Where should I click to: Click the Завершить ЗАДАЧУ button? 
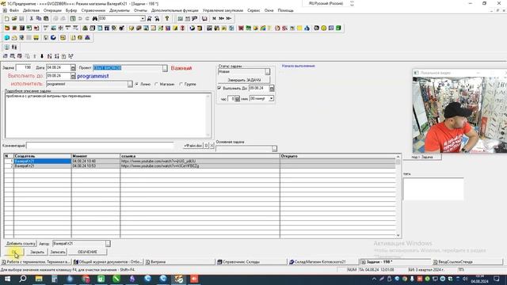click(x=244, y=80)
